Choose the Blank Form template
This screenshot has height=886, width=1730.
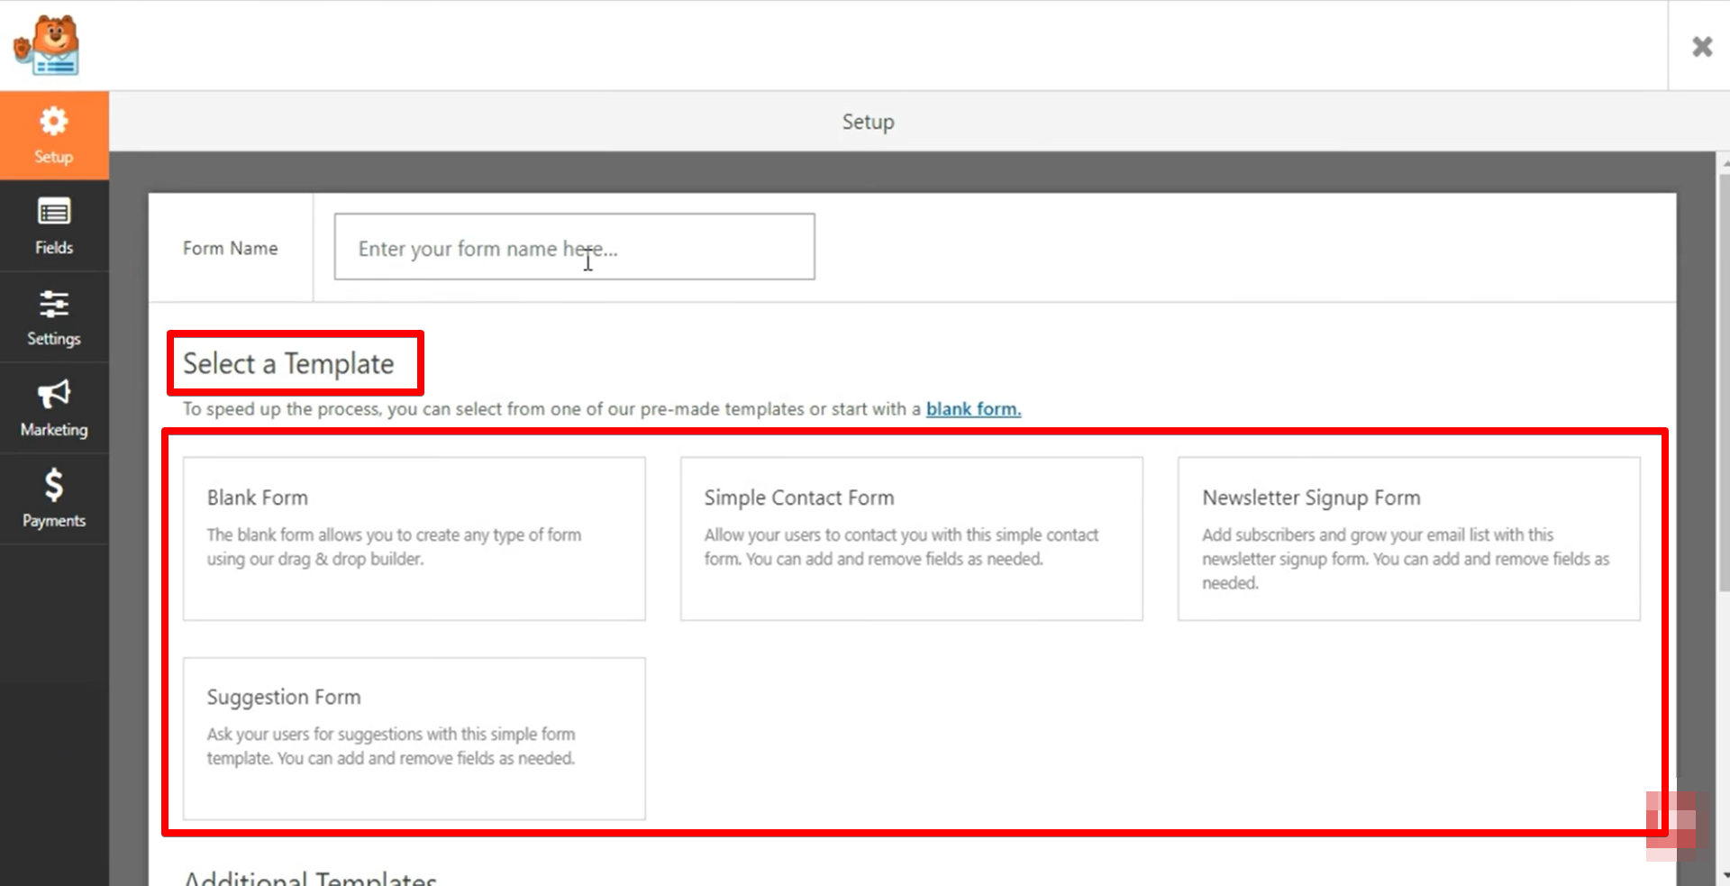(x=414, y=538)
